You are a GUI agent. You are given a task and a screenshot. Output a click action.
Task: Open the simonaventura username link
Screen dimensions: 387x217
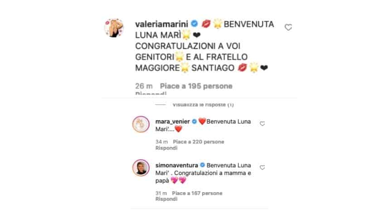177,165
